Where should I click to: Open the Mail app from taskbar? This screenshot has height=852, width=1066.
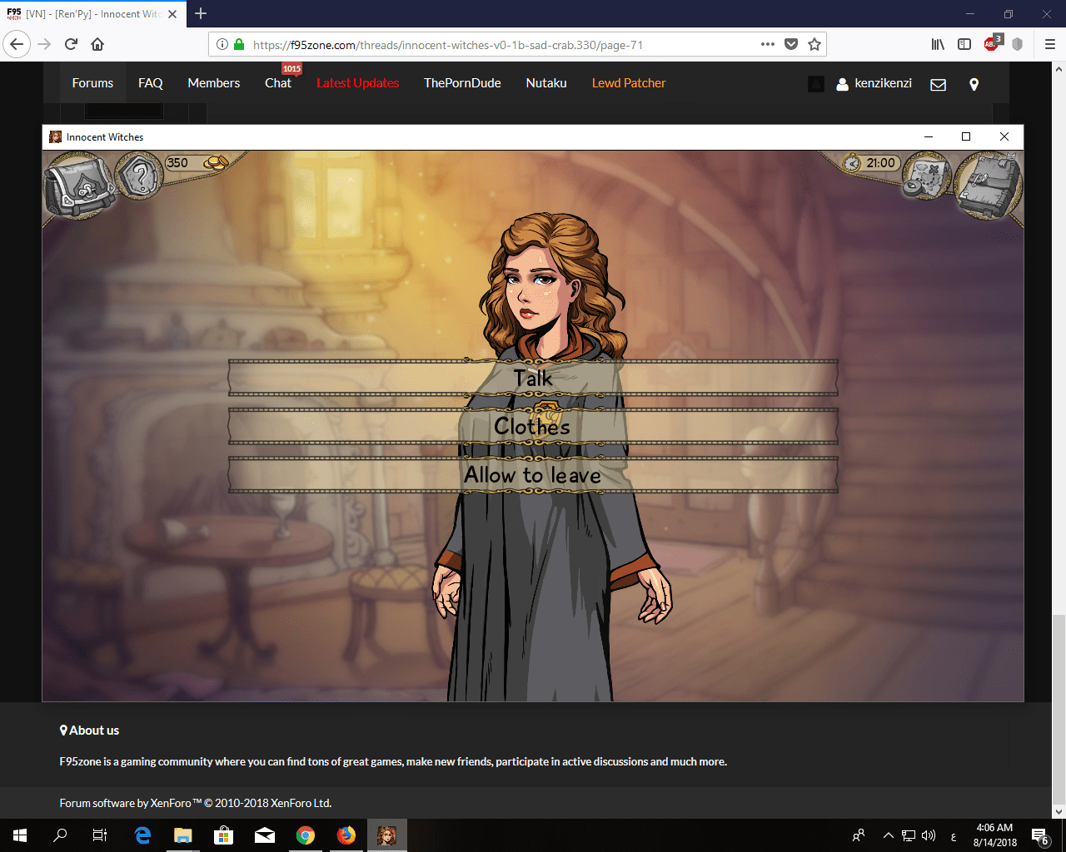pos(265,835)
